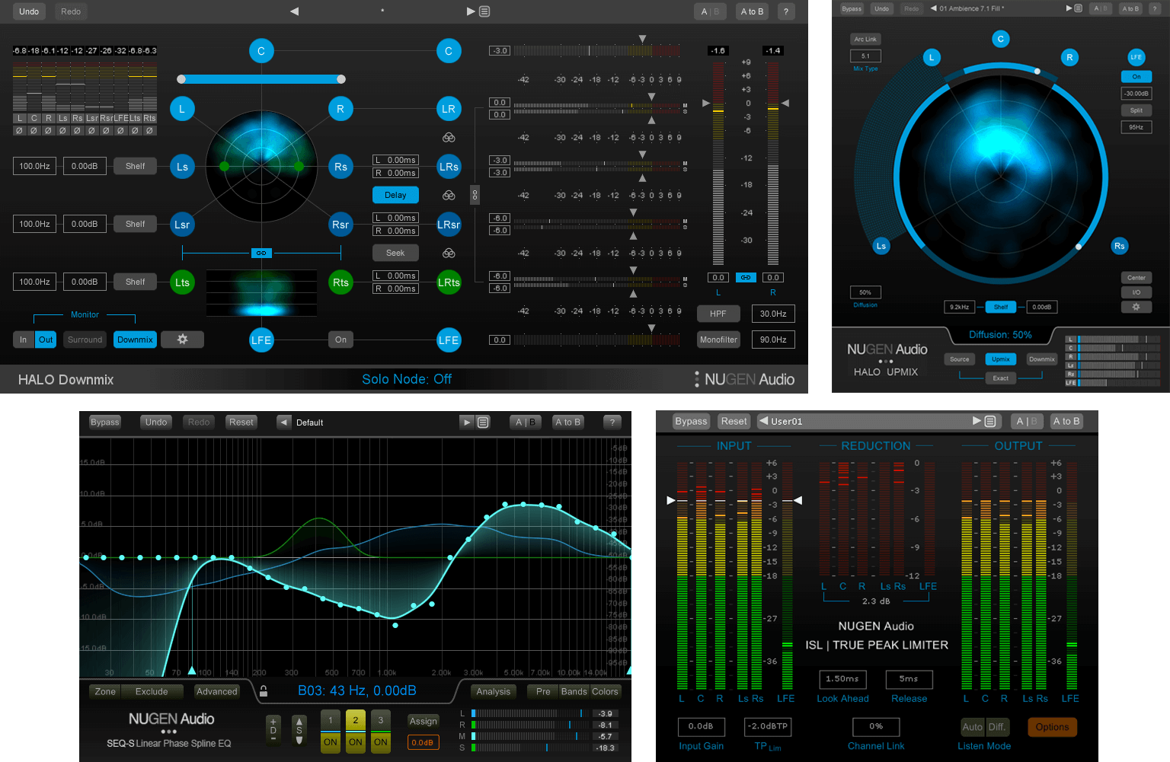Open the HALO Downmix settings gear
Viewport: 1170px width, 762px height.
point(182,340)
